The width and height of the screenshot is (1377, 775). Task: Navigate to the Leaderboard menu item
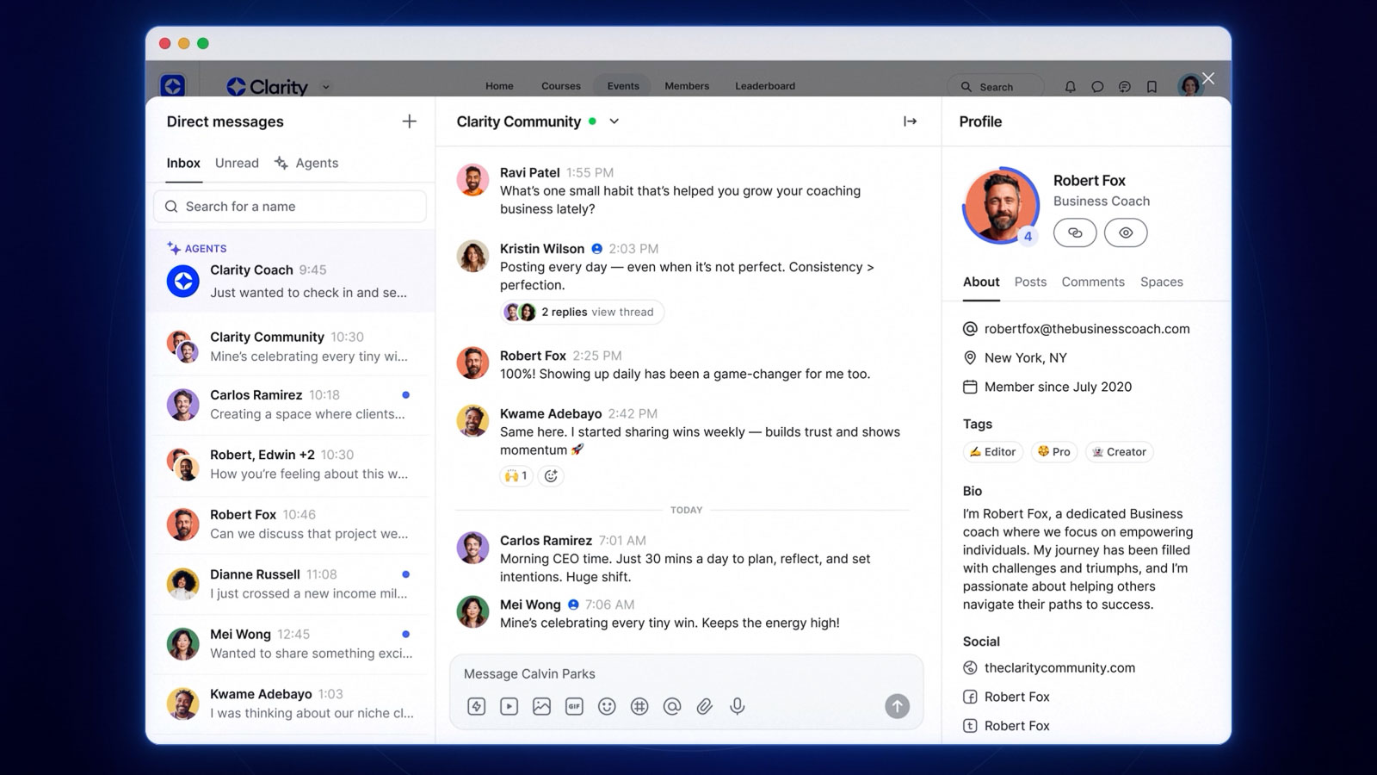point(764,85)
